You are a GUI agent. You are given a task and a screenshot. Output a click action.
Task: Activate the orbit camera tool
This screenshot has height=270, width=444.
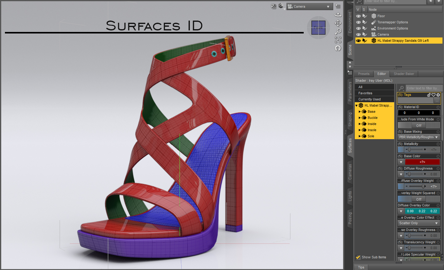tap(338, 14)
